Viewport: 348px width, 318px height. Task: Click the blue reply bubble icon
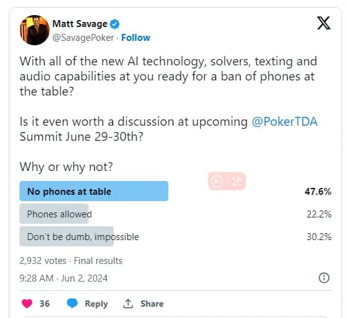coord(72,304)
